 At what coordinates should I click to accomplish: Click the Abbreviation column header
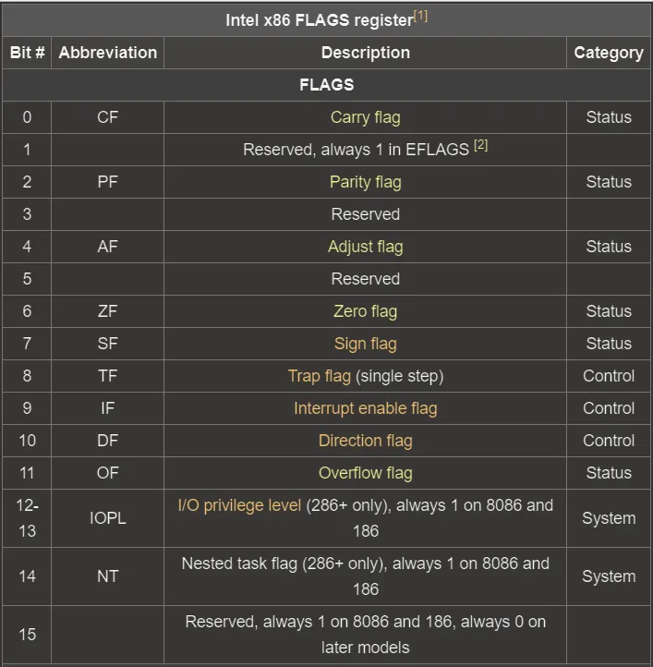108,53
